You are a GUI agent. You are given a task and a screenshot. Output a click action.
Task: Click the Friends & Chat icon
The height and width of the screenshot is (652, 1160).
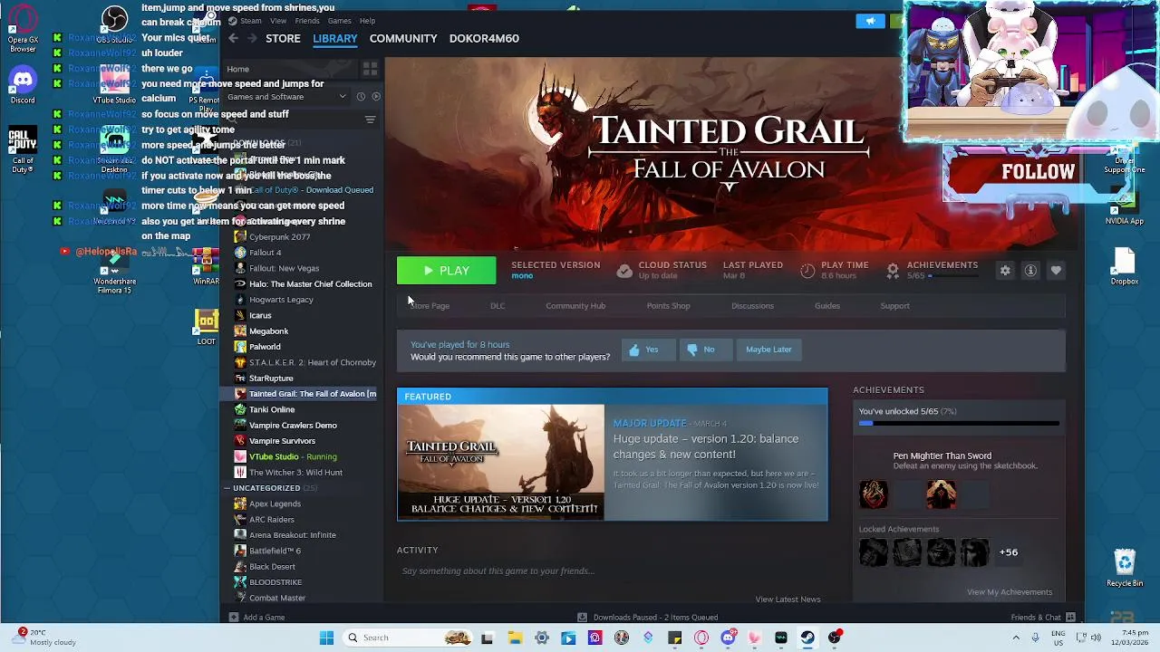point(1070,618)
